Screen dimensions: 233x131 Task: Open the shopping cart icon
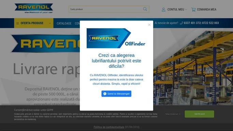pyautogui.click(x=193, y=10)
